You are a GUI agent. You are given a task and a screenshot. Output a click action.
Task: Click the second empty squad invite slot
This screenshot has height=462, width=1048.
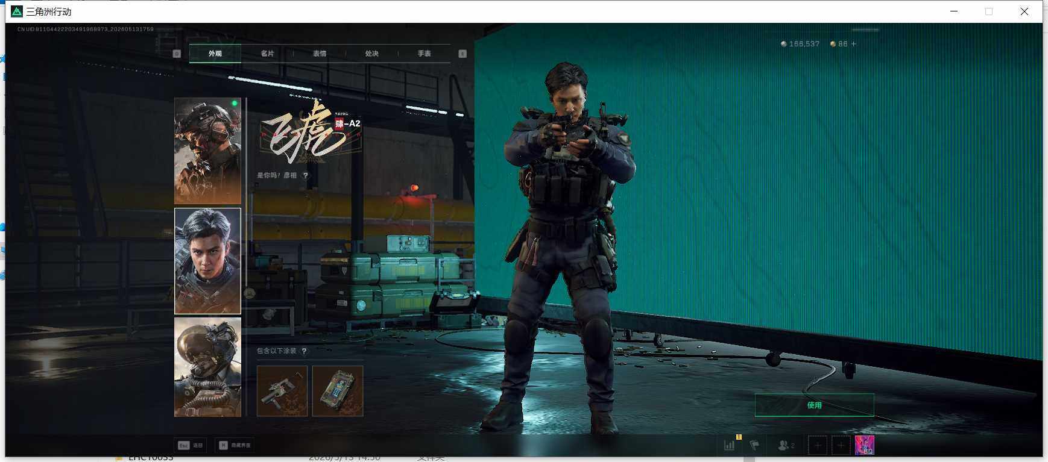pyautogui.click(x=841, y=445)
